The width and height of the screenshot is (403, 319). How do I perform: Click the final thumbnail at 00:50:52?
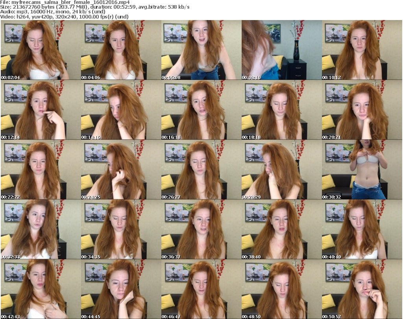click(362, 289)
